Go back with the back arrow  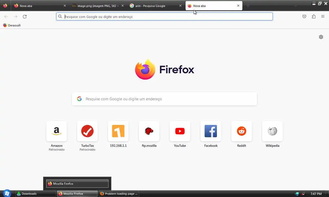point(6,17)
